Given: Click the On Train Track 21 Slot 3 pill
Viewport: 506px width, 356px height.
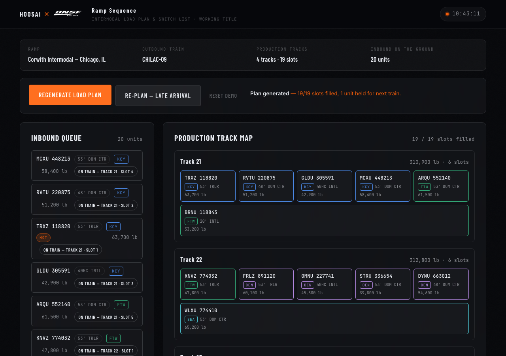Looking at the screenshot, I should [106, 284].
